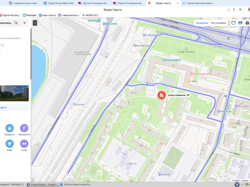Image resolution: width=250 pixels, height=187 pixels.
Task: Switch to the '3 непрочитанных чата' tab
Action: [x=23, y=3]
